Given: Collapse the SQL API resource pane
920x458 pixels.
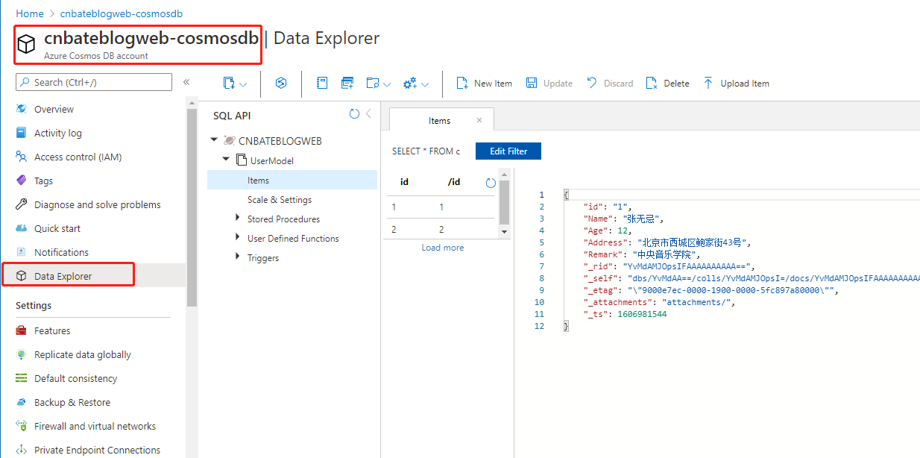Looking at the screenshot, I should click(x=368, y=114).
